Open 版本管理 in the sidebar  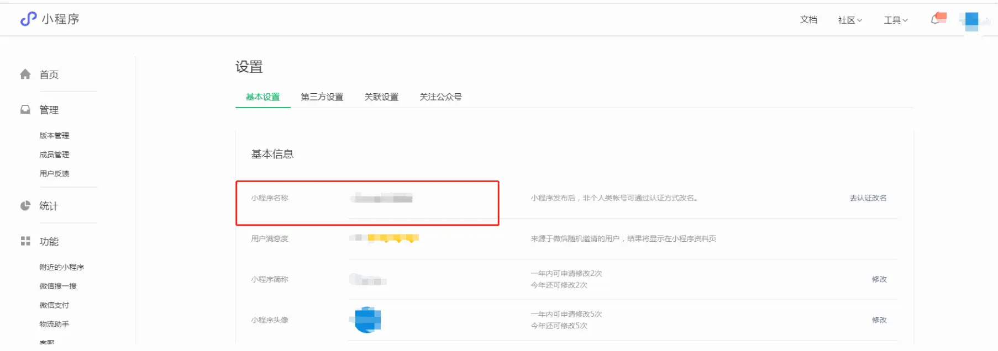54,136
